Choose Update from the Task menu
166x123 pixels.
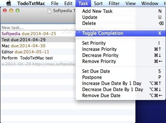[x=121, y=17]
